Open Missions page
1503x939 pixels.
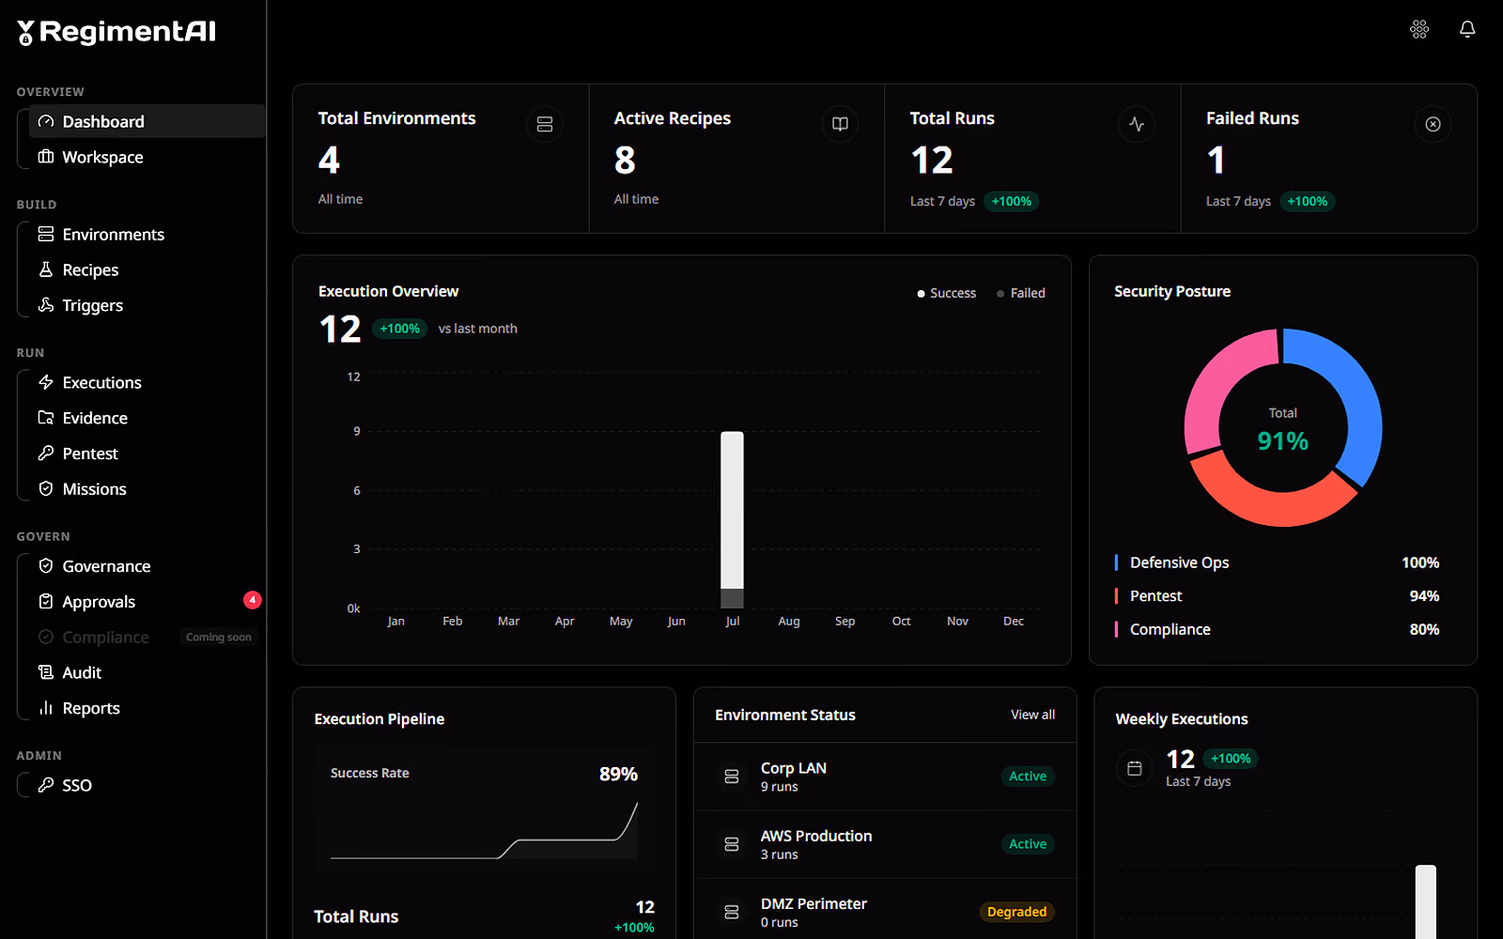147,489
